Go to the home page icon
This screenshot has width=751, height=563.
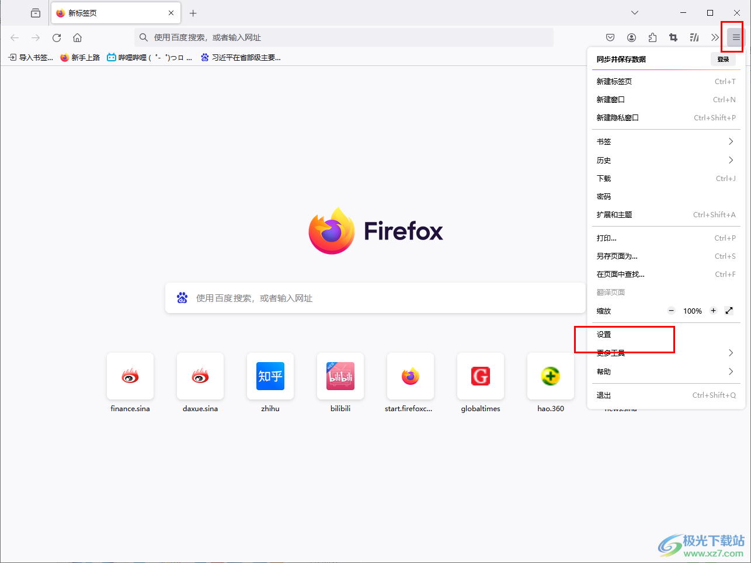pyautogui.click(x=77, y=37)
